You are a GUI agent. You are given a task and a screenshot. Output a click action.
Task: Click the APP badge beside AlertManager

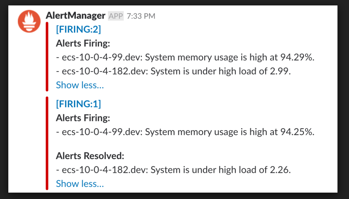pyautogui.click(x=116, y=16)
